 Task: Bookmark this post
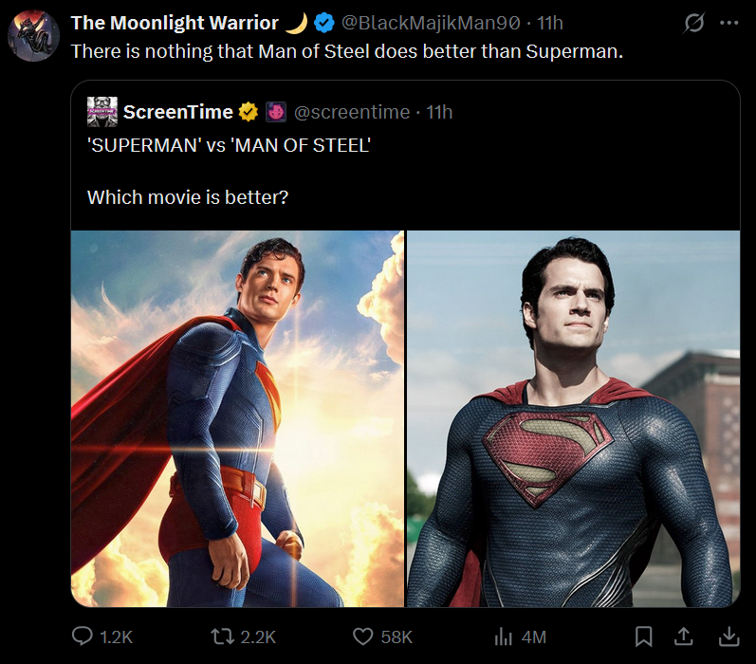point(643,636)
